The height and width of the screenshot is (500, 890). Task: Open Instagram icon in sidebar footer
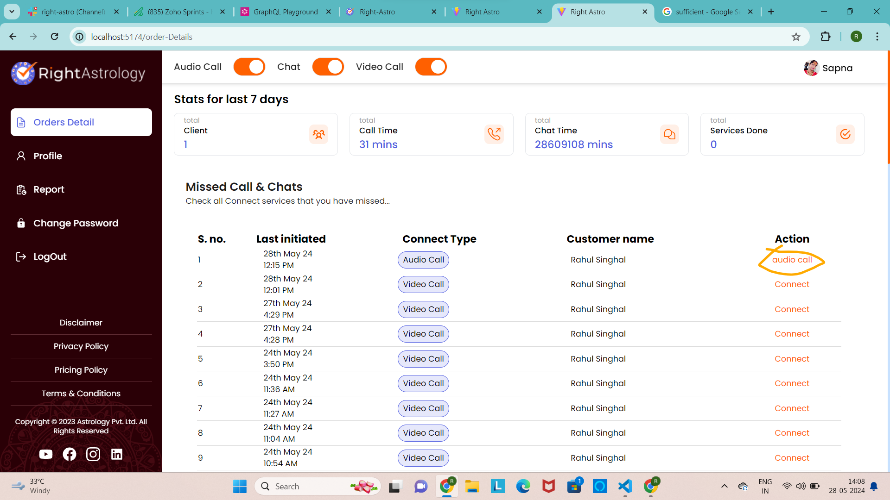[93, 454]
